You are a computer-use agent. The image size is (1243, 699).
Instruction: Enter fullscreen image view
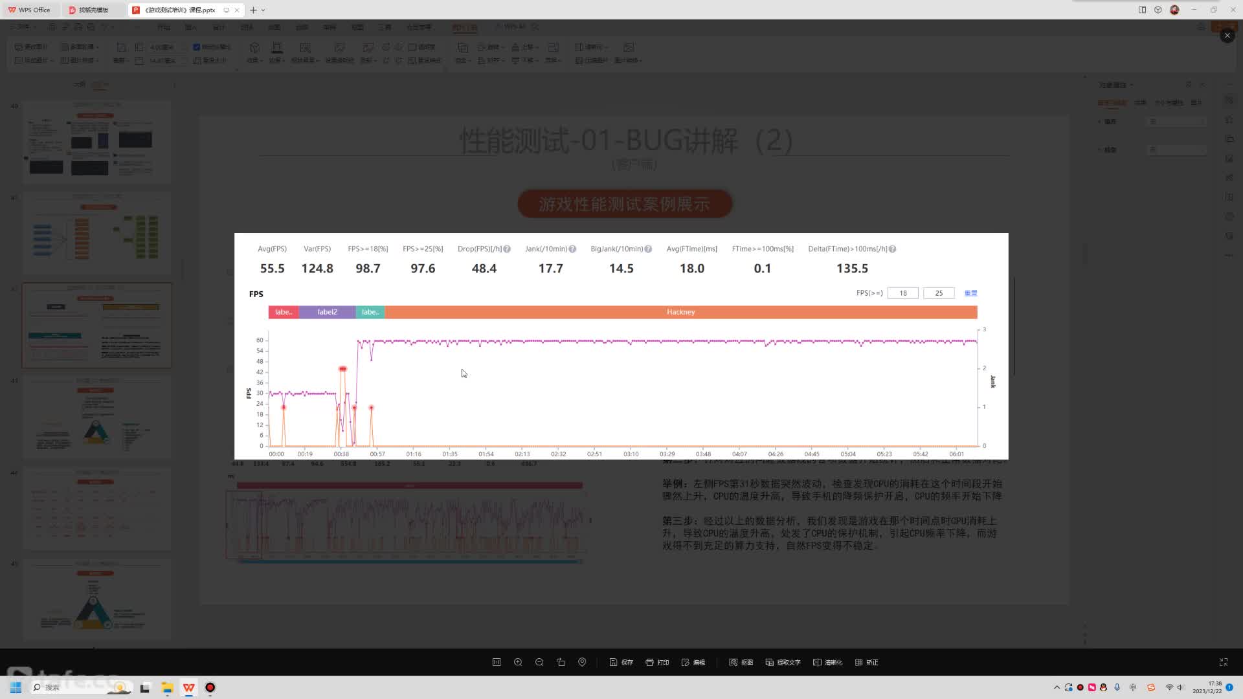pos(1224,662)
